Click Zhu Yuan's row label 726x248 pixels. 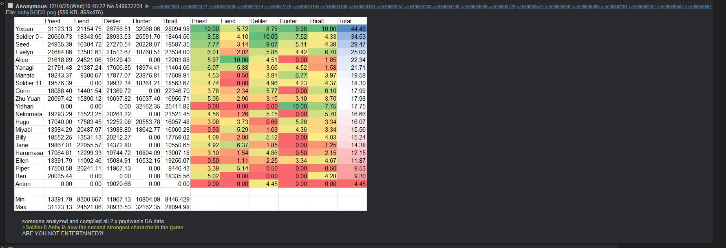(x=28, y=99)
